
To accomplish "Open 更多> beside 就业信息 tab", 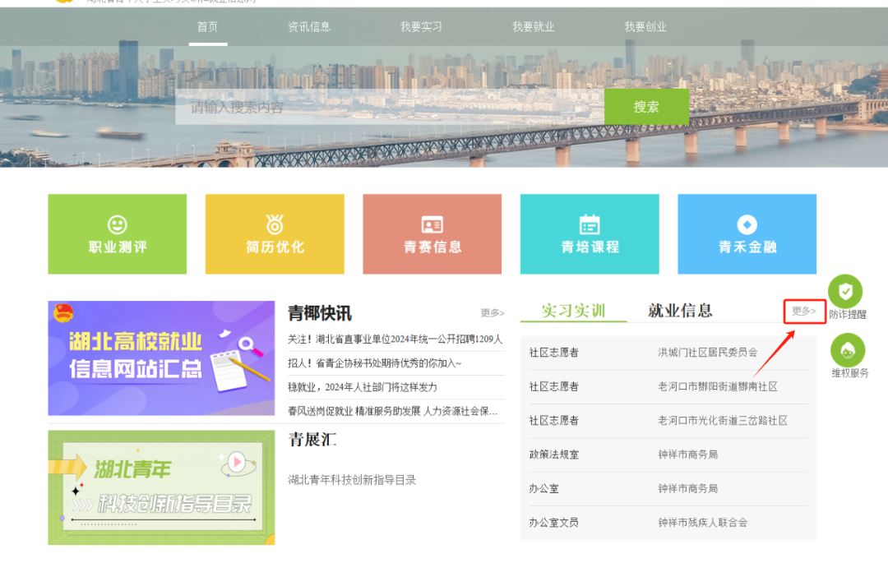I will pyautogui.click(x=803, y=311).
